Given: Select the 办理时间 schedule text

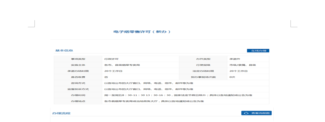Looking at the screenshot, I should (178, 95).
